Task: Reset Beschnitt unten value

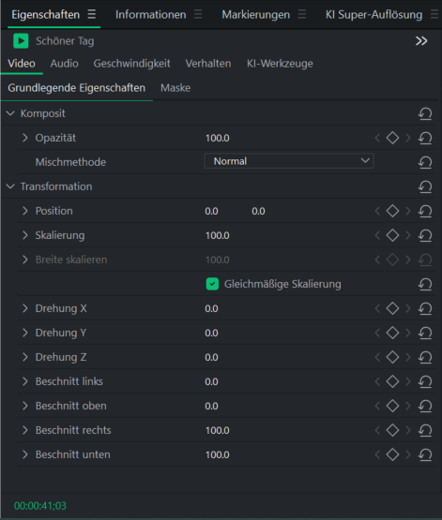Action: 425,454
